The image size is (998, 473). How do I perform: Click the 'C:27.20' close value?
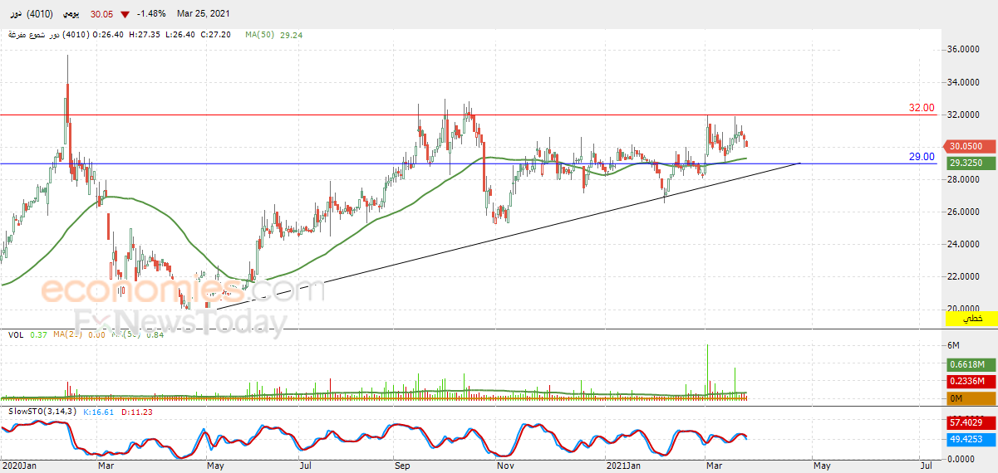[216, 36]
